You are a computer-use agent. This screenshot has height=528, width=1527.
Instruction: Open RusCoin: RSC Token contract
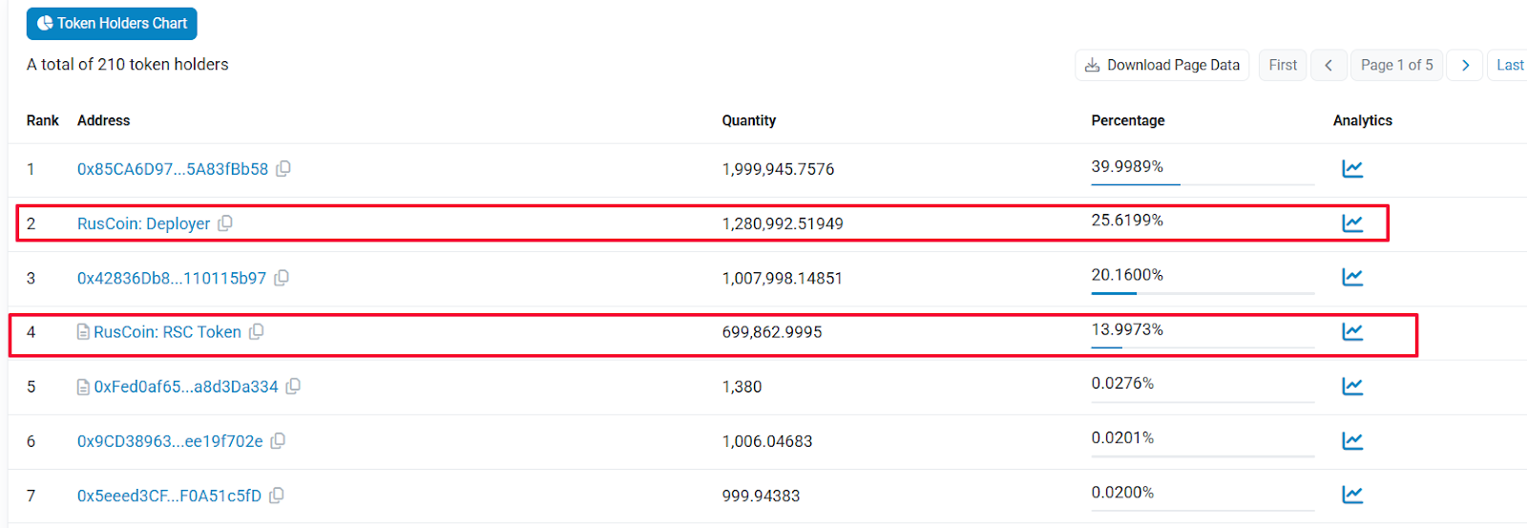[167, 332]
